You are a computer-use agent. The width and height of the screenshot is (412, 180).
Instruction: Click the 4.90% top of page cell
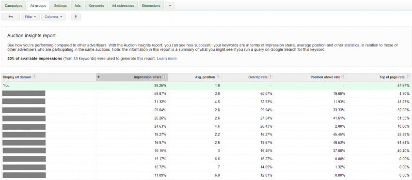(404, 94)
